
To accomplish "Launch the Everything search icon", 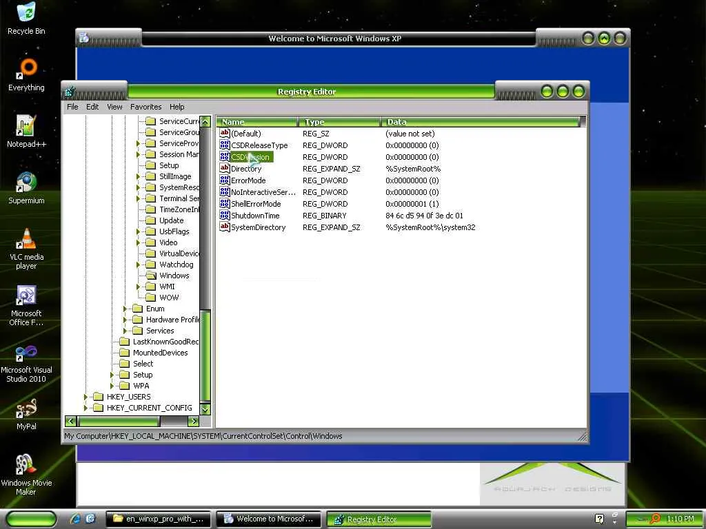I will (x=26, y=68).
